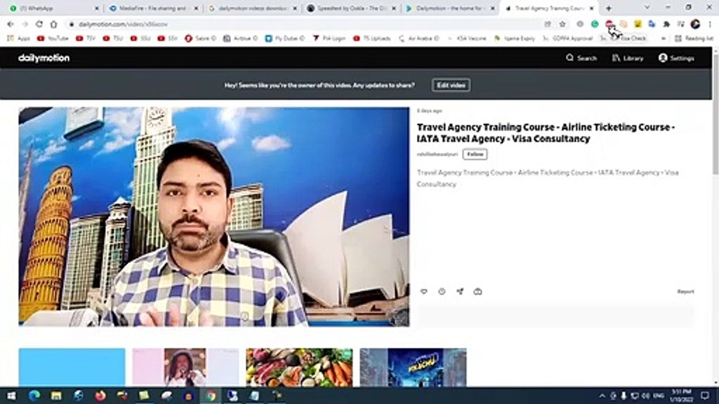Open Search in Dailymotion header
The height and width of the screenshot is (404, 719).
pos(581,58)
